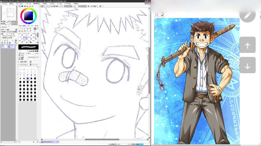Click the canvas horizontal scrollbar
Viewport: 261px width, 146px height.
click(x=102, y=140)
